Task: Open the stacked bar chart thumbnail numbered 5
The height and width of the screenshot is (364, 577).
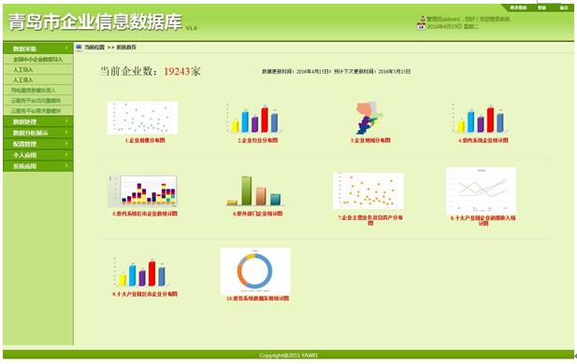Action: click(142, 191)
